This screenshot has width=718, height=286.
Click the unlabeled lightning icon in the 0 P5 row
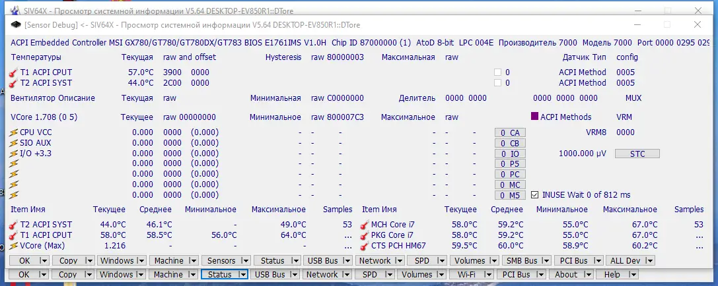point(14,163)
